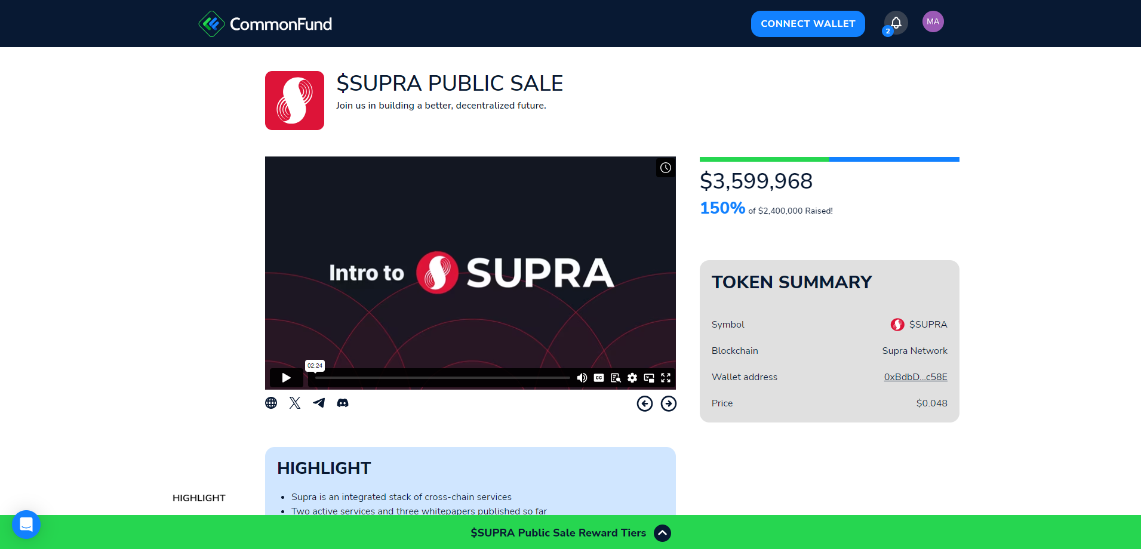This screenshot has width=1141, height=549.
Task: Click the '$0.048' price value
Action: click(932, 403)
